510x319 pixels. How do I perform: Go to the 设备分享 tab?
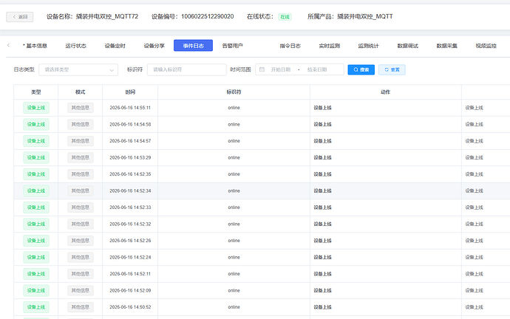pos(154,46)
